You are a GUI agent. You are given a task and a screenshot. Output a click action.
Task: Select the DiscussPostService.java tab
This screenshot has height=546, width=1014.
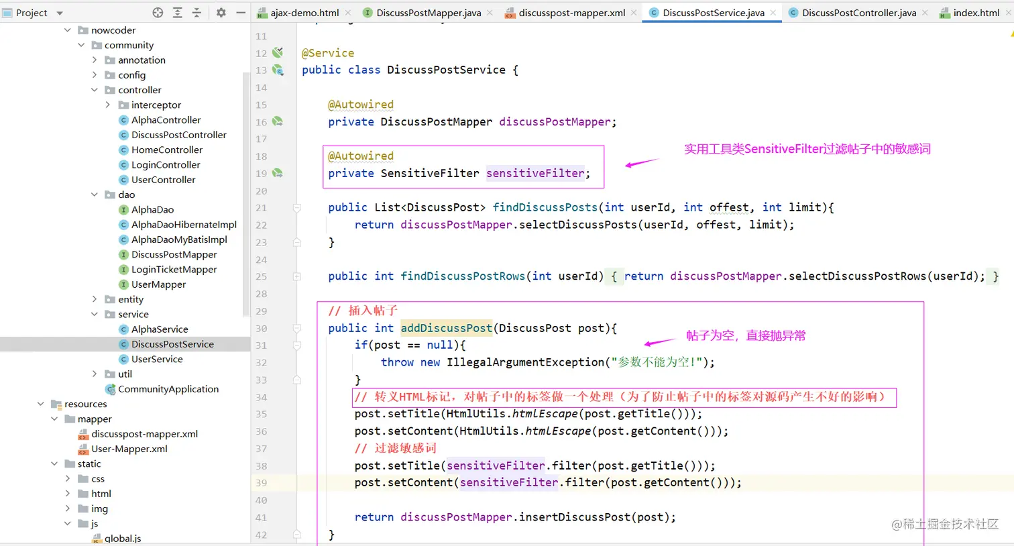pos(714,13)
